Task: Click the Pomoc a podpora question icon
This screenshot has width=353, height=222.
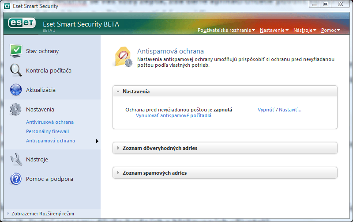Action: point(16,179)
